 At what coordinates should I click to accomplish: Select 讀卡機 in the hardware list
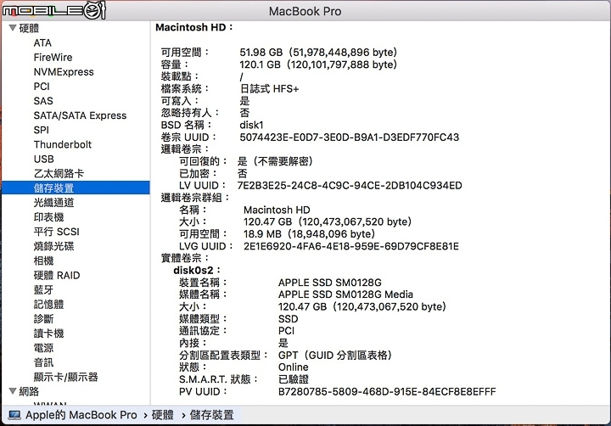click(48, 334)
